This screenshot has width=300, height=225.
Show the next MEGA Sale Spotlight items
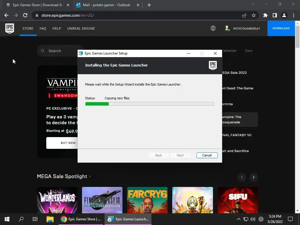click(x=254, y=177)
